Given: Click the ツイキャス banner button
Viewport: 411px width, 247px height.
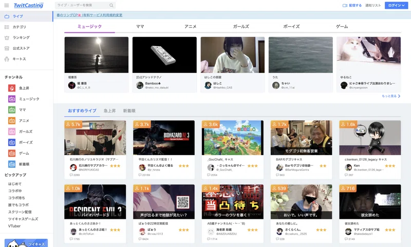Looking at the screenshot, I should coord(26,243).
